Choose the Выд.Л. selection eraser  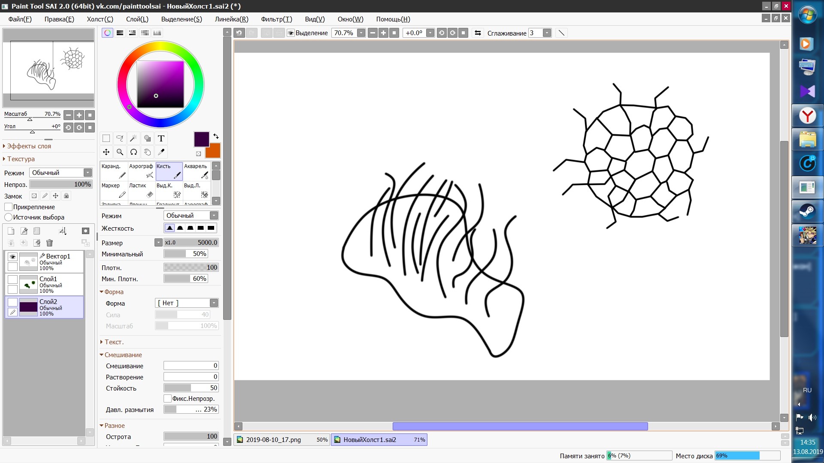click(x=197, y=190)
